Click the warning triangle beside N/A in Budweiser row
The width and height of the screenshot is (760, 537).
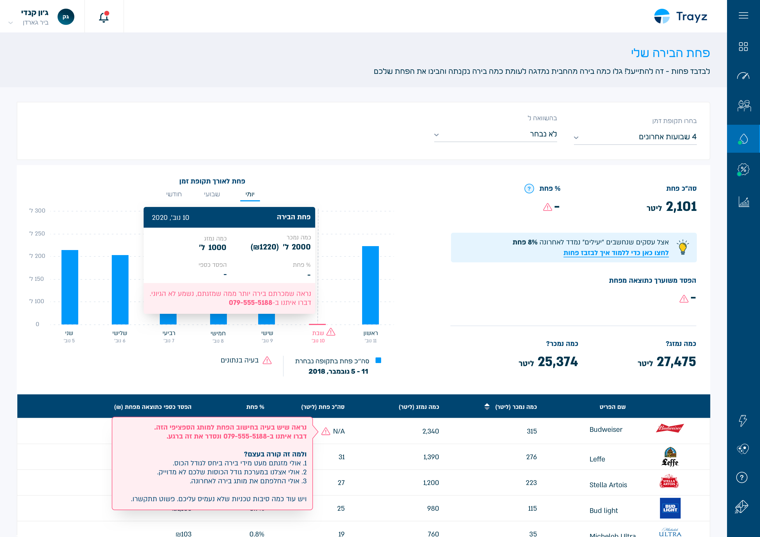point(326,431)
